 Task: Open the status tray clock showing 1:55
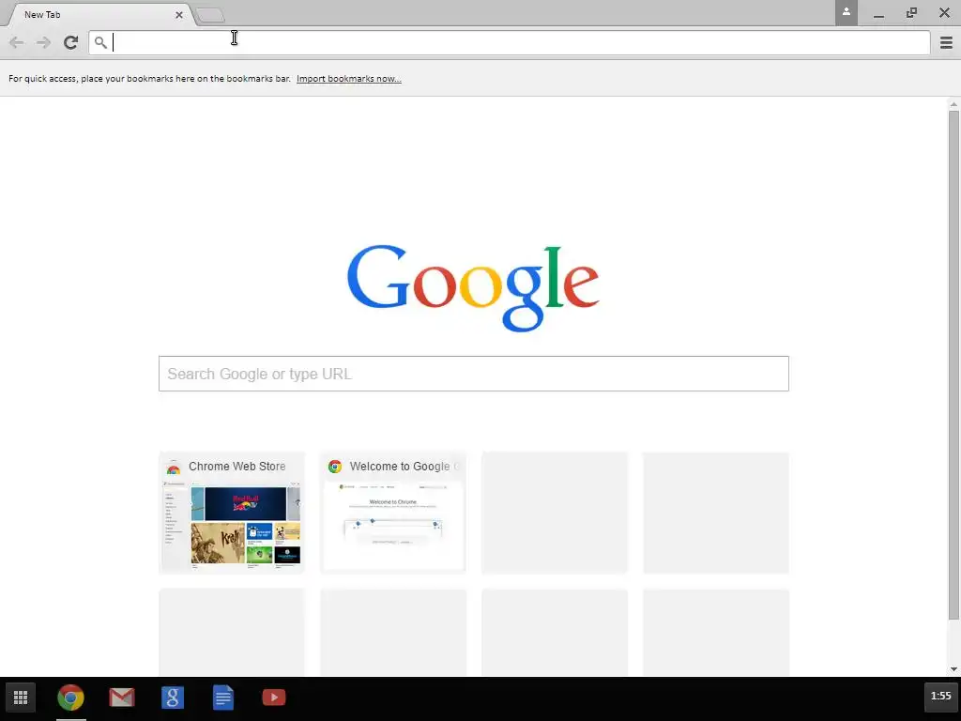click(940, 696)
